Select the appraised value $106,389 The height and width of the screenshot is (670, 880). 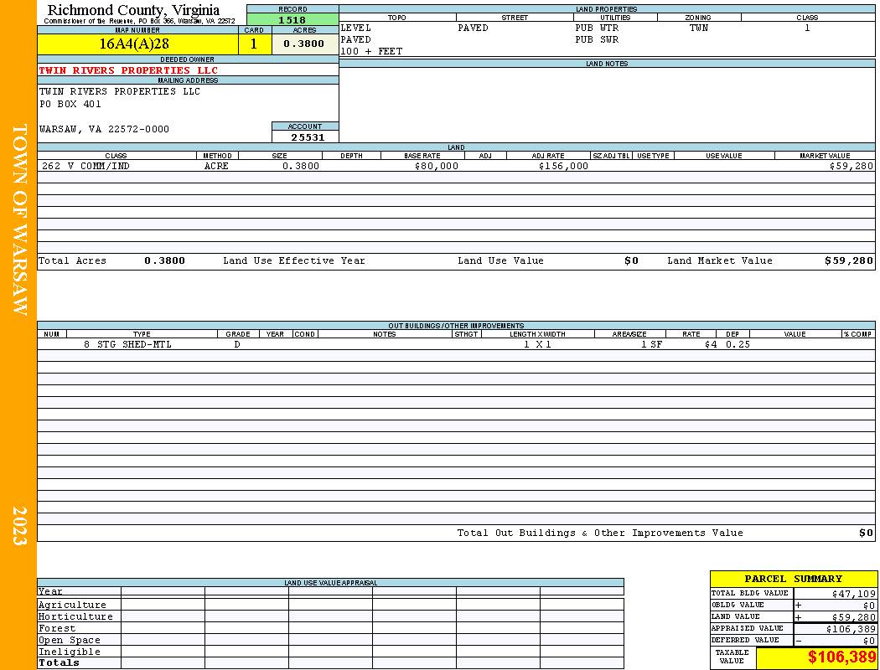tap(851, 629)
